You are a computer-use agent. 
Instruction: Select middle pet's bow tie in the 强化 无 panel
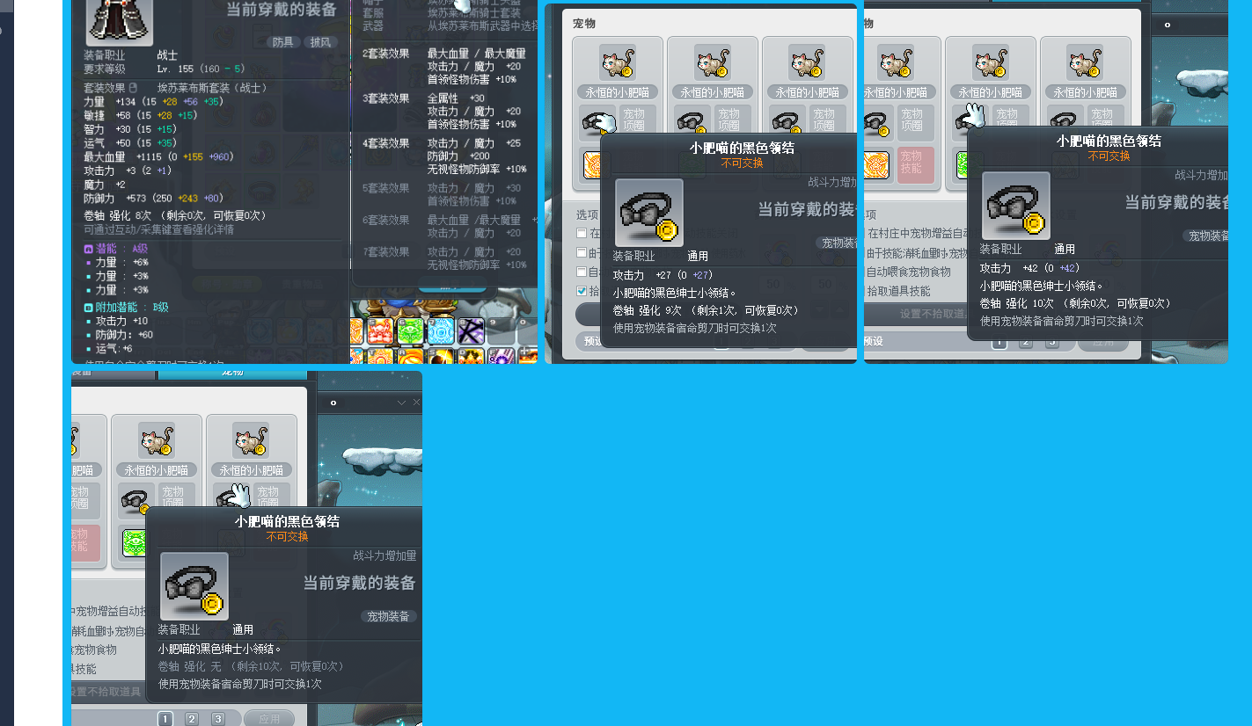click(135, 501)
